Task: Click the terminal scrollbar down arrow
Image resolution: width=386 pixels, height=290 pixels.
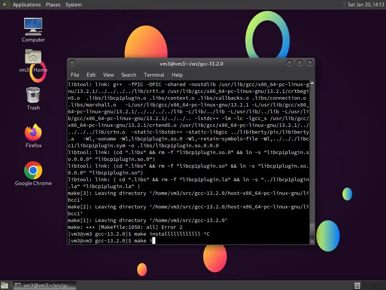Action: click(x=312, y=242)
